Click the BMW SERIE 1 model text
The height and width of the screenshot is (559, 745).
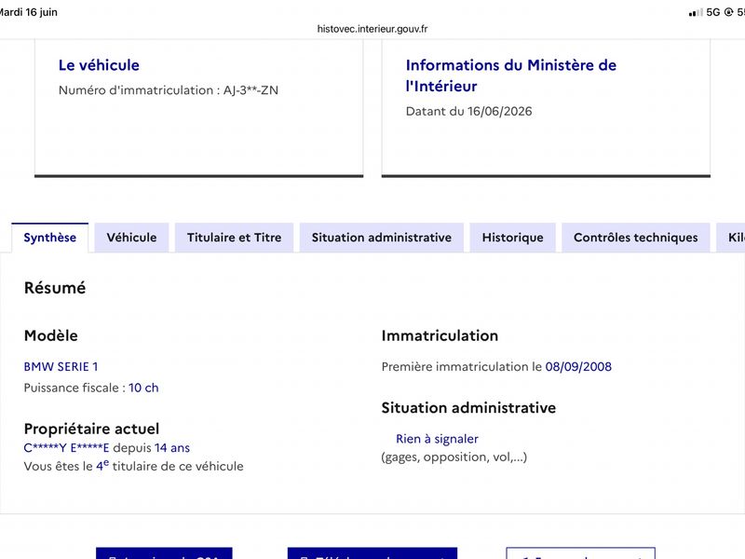(x=61, y=366)
